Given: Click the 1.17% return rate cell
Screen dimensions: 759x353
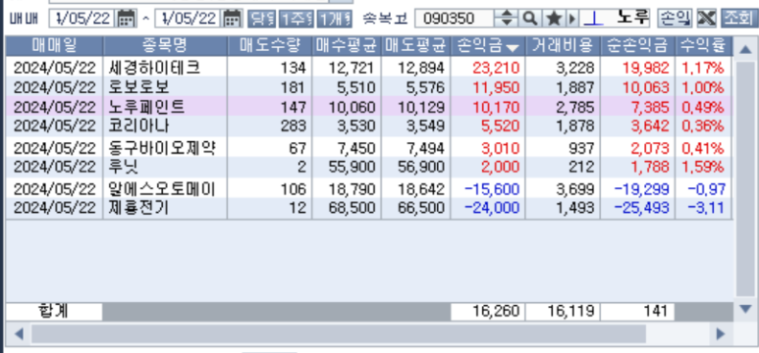Looking at the screenshot, I should [x=703, y=68].
